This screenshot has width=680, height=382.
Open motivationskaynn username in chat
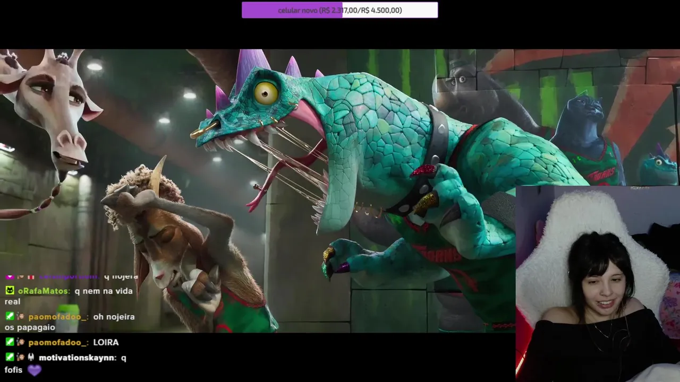point(76,358)
